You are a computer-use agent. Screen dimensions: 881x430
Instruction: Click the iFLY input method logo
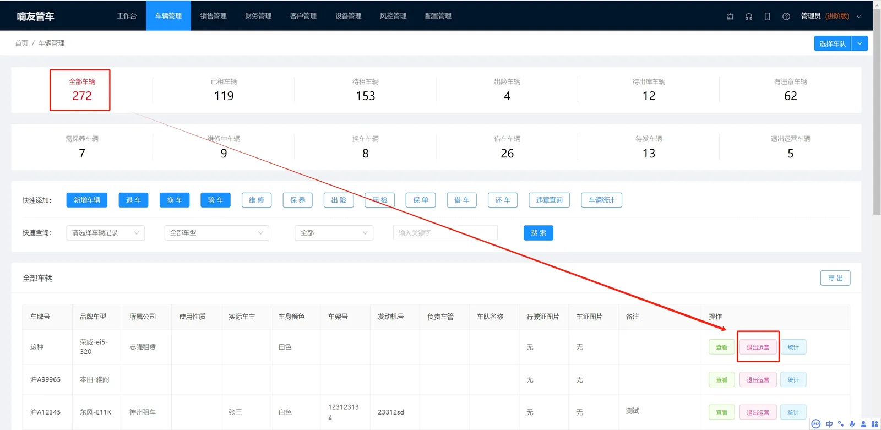pyautogui.click(x=816, y=424)
